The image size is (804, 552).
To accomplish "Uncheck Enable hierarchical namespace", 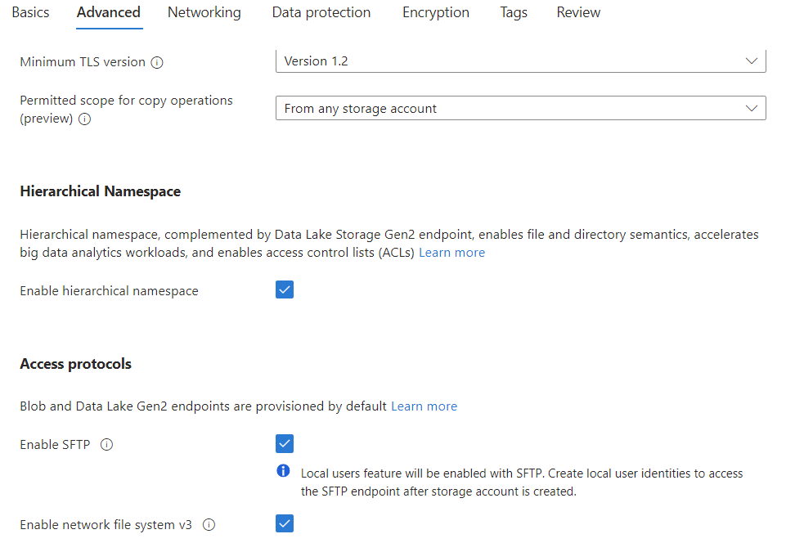I will [x=285, y=289].
